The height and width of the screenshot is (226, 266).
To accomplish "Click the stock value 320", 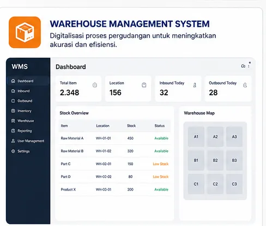I will 130,151.
